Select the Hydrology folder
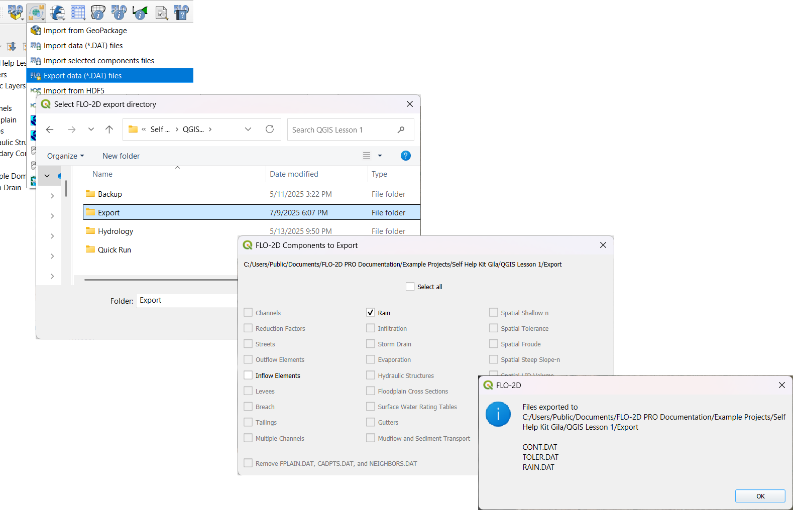 (x=116, y=231)
